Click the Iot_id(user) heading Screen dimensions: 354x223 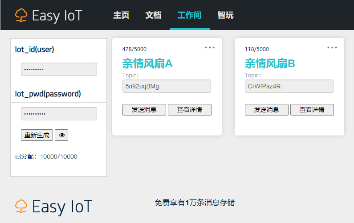coord(35,49)
